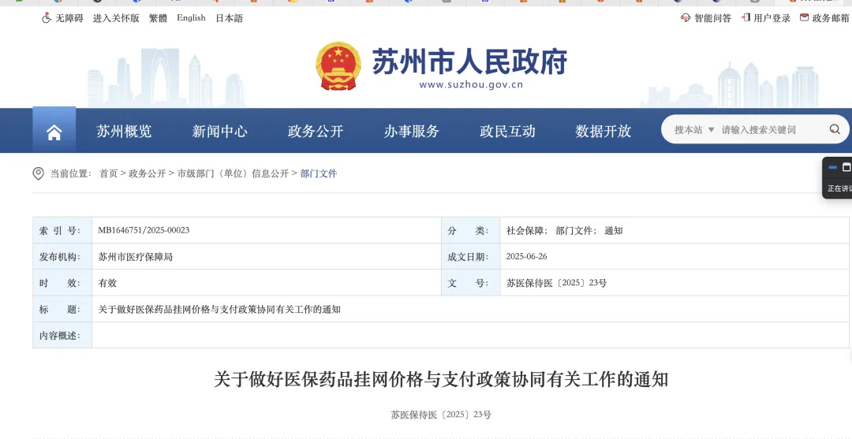The width and height of the screenshot is (852, 439).
Task: Switch to 日本語 language version
Action: click(230, 18)
